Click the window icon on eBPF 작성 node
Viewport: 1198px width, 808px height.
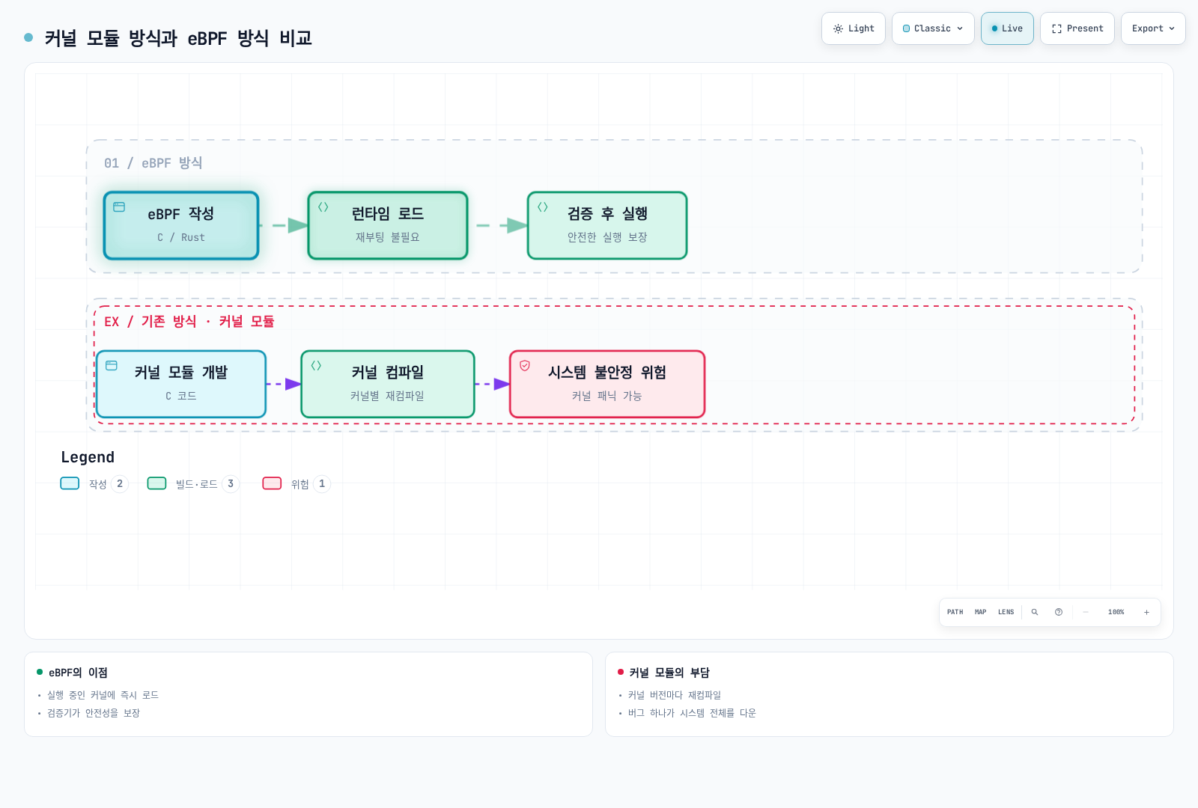[119, 207]
